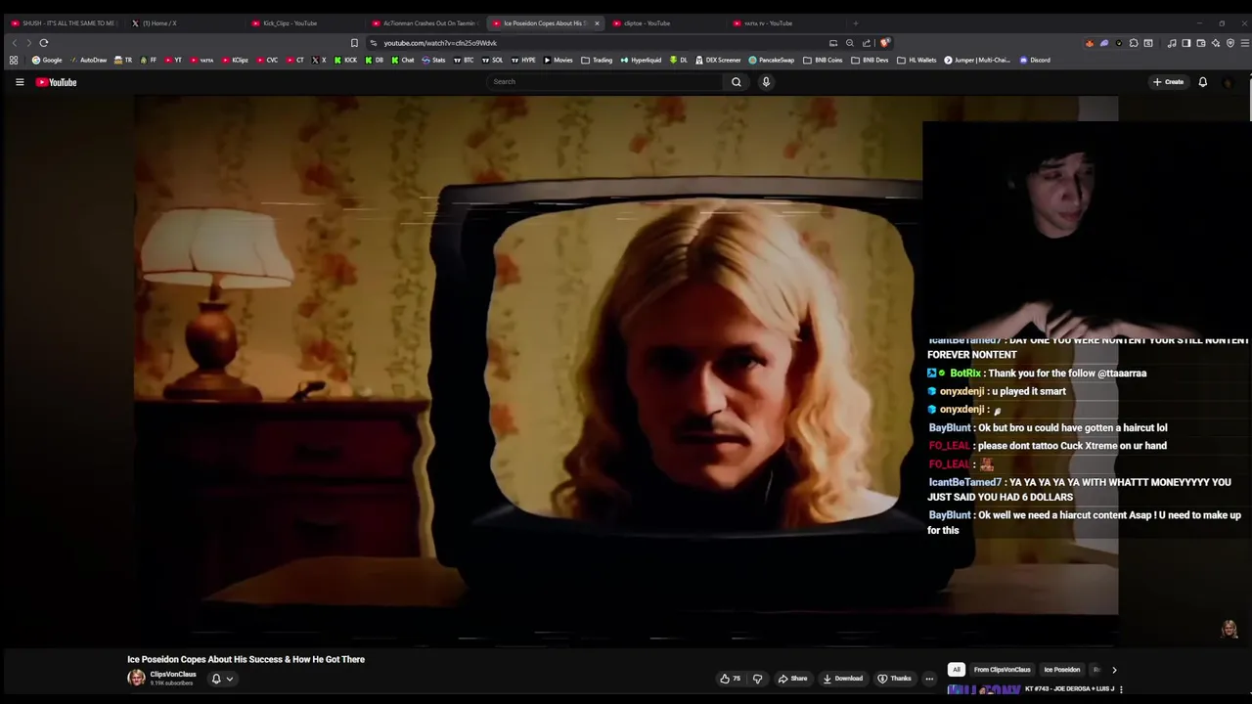Open the KT #743 Joe DeRosa video

click(1068, 689)
